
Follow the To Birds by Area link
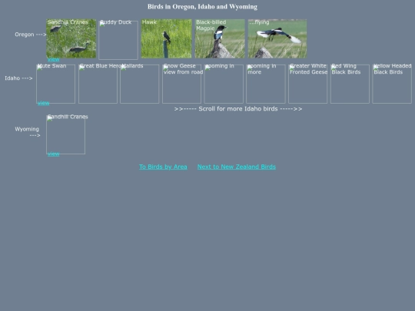pos(163,167)
